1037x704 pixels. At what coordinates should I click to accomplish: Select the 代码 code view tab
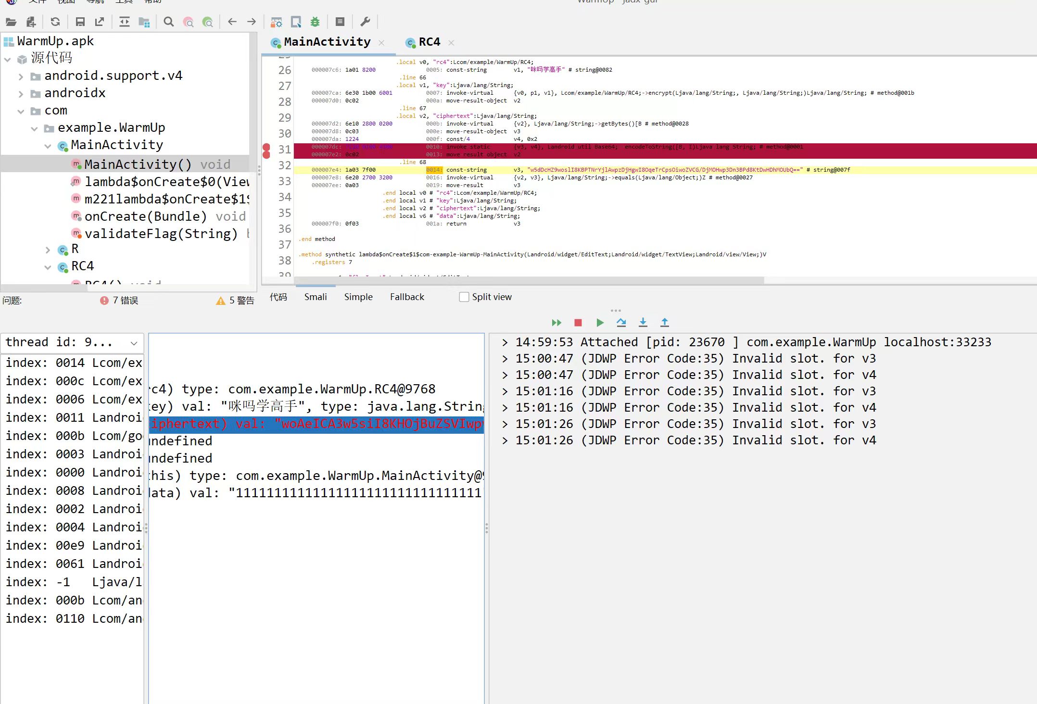(x=278, y=297)
